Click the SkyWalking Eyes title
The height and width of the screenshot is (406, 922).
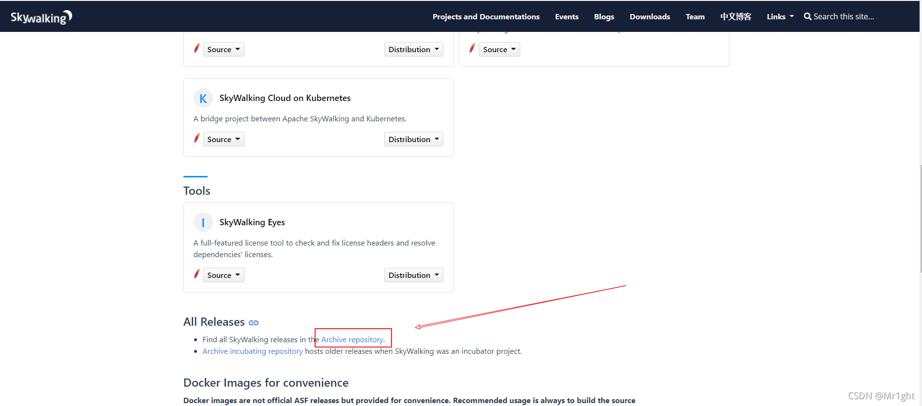(252, 222)
